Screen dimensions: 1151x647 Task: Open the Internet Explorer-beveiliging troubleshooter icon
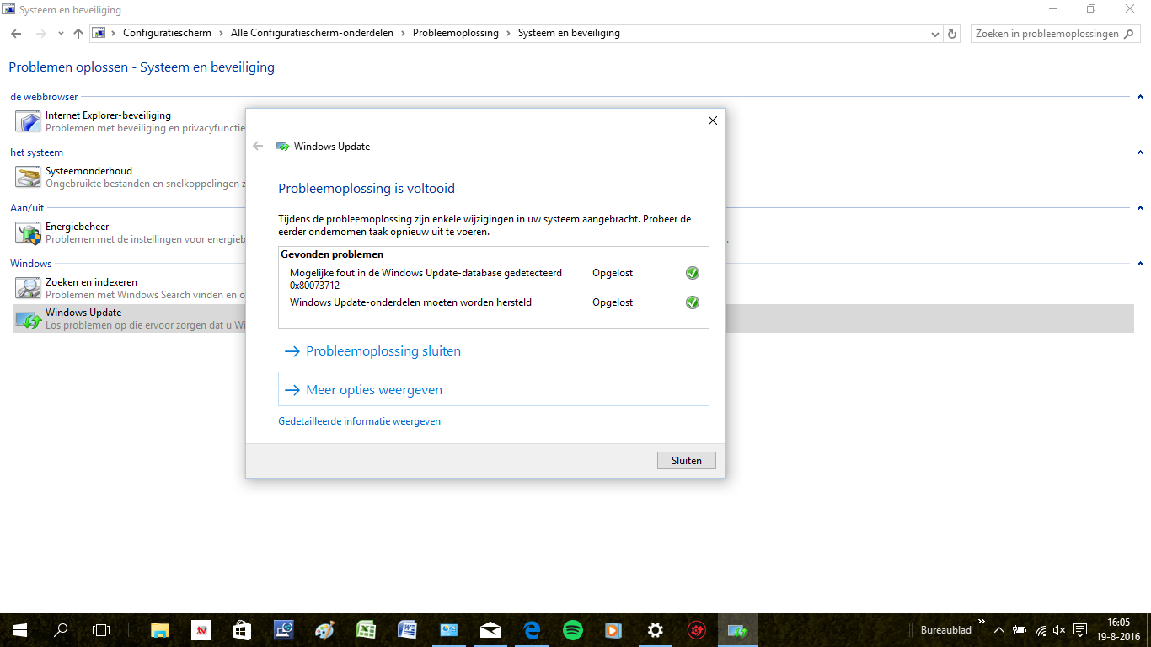pos(28,121)
